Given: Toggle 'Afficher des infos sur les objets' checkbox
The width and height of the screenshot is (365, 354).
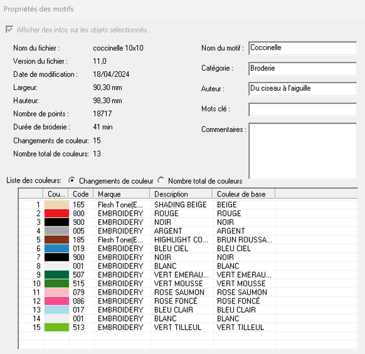Looking at the screenshot, I should [x=9, y=30].
